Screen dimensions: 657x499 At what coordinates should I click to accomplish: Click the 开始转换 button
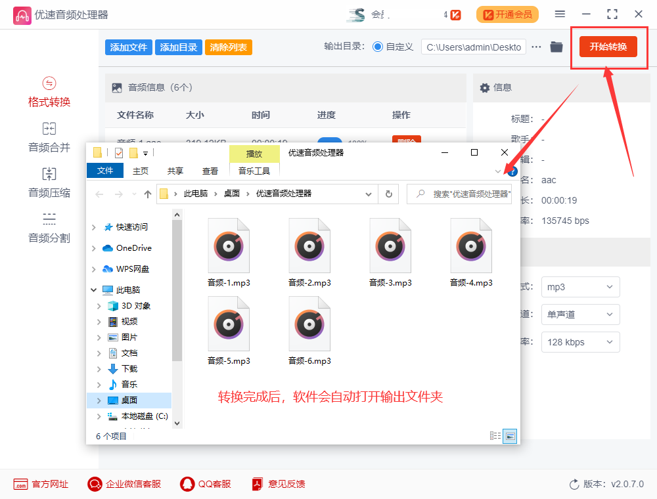click(608, 47)
